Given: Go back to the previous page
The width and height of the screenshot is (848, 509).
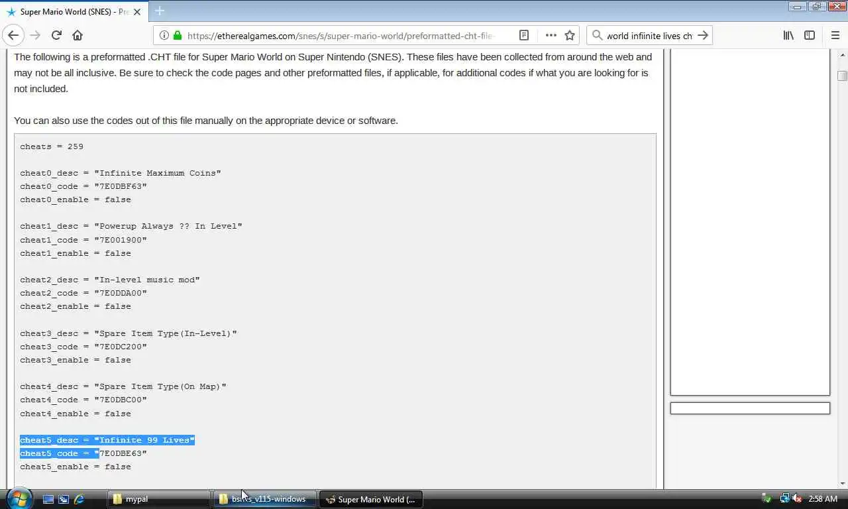Looking at the screenshot, I should pyautogui.click(x=14, y=35).
